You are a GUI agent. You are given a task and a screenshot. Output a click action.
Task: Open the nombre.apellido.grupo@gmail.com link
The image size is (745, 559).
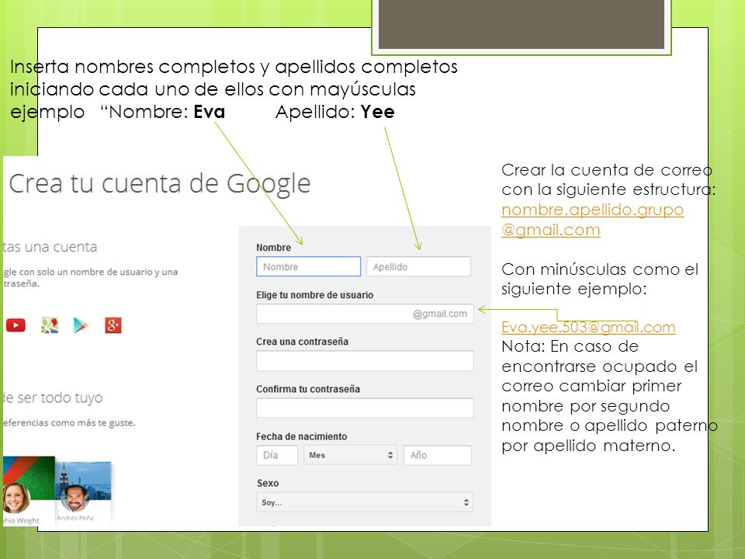click(x=592, y=220)
